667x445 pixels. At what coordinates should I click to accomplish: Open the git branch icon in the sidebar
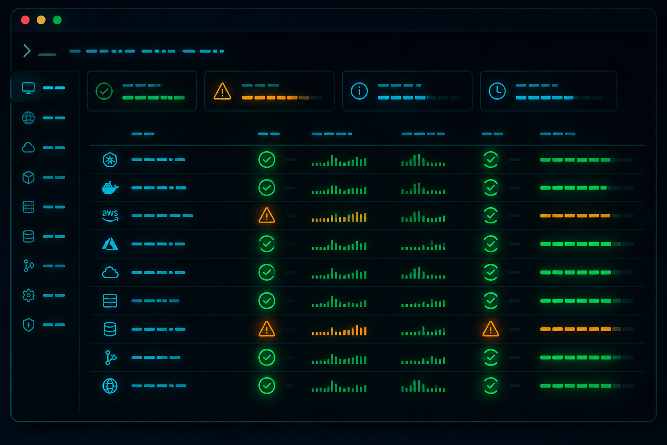[x=29, y=266]
